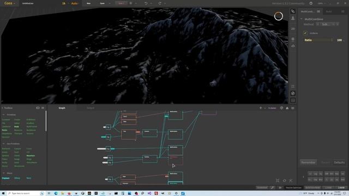Open the redo history dropdown arrow
The image size is (349, 196).
coord(165,3)
